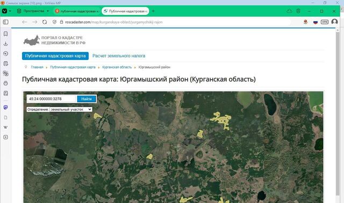Open the History panel icon
This screenshot has height=203, width=344.
6,54
